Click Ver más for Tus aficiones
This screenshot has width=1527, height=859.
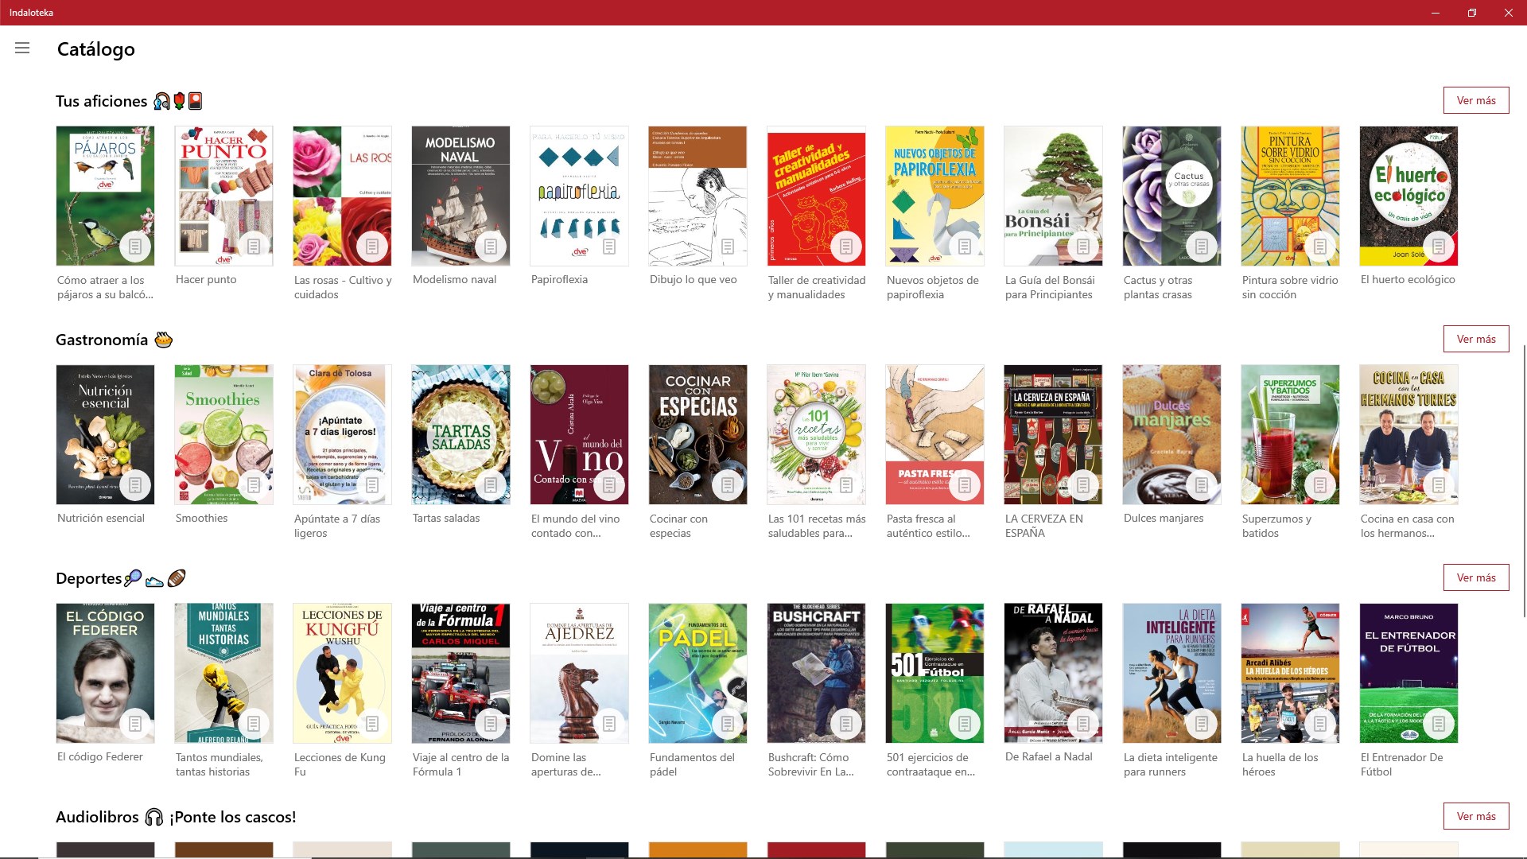(x=1475, y=100)
